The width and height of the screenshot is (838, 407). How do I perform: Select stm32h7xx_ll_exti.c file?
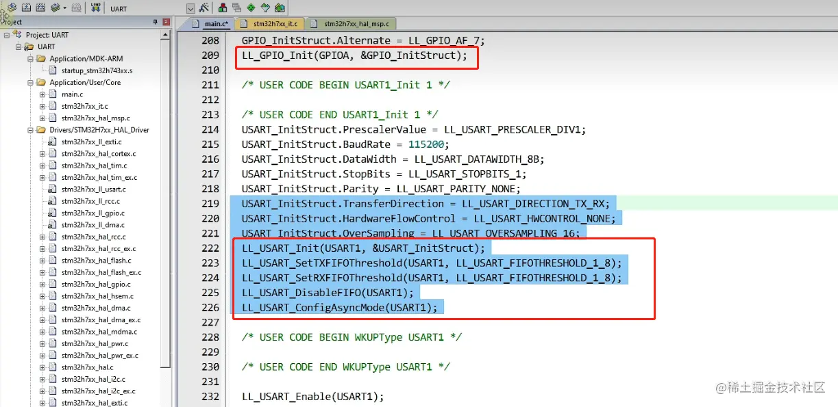pos(91,142)
